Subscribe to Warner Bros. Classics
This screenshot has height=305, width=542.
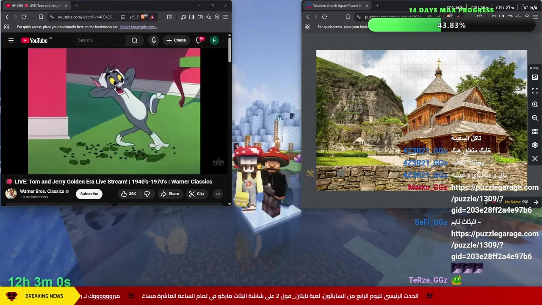pos(89,194)
